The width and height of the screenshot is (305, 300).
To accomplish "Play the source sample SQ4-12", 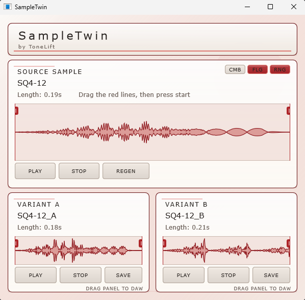I will pyautogui.click(x=35, y=171).
